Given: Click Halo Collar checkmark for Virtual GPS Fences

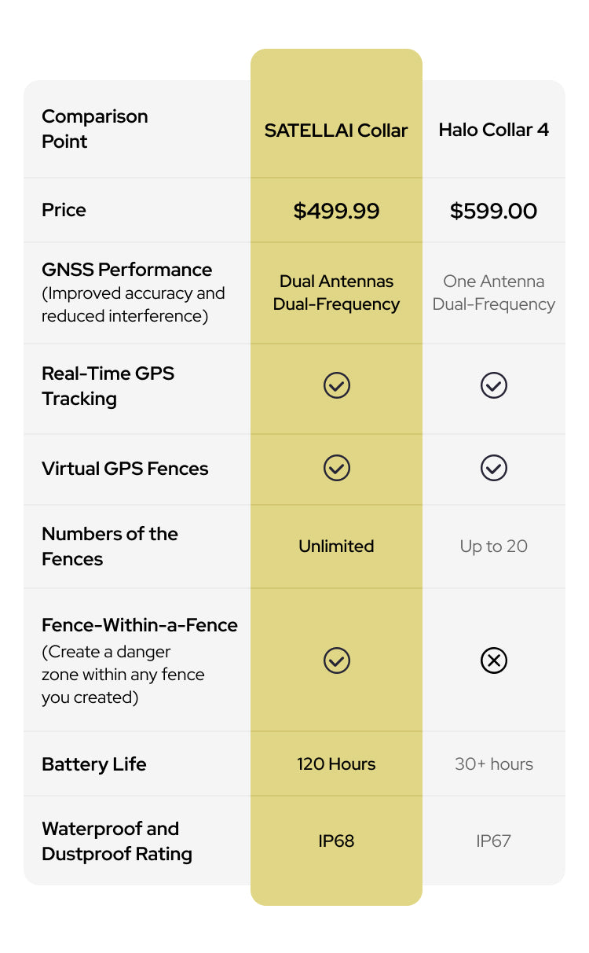Looking at the screenshot, I should 493,468.
